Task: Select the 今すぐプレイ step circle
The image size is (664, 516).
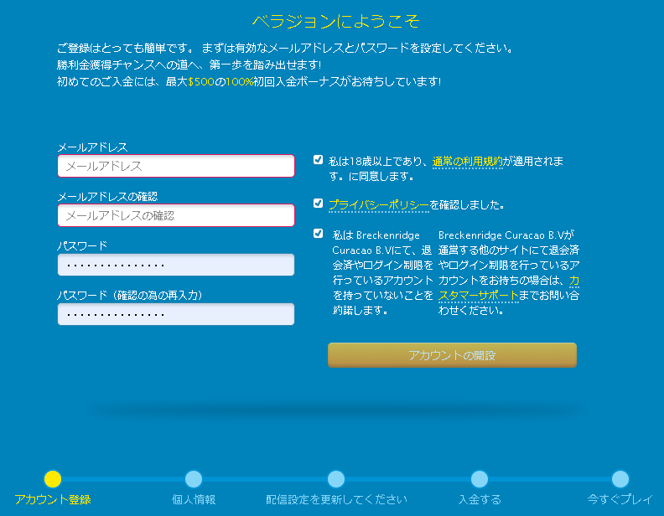Action: click(x=620, y=479)
